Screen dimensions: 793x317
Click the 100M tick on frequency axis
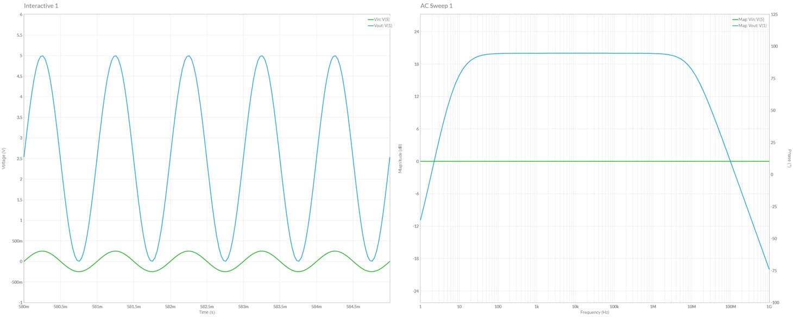pos(731,307)
